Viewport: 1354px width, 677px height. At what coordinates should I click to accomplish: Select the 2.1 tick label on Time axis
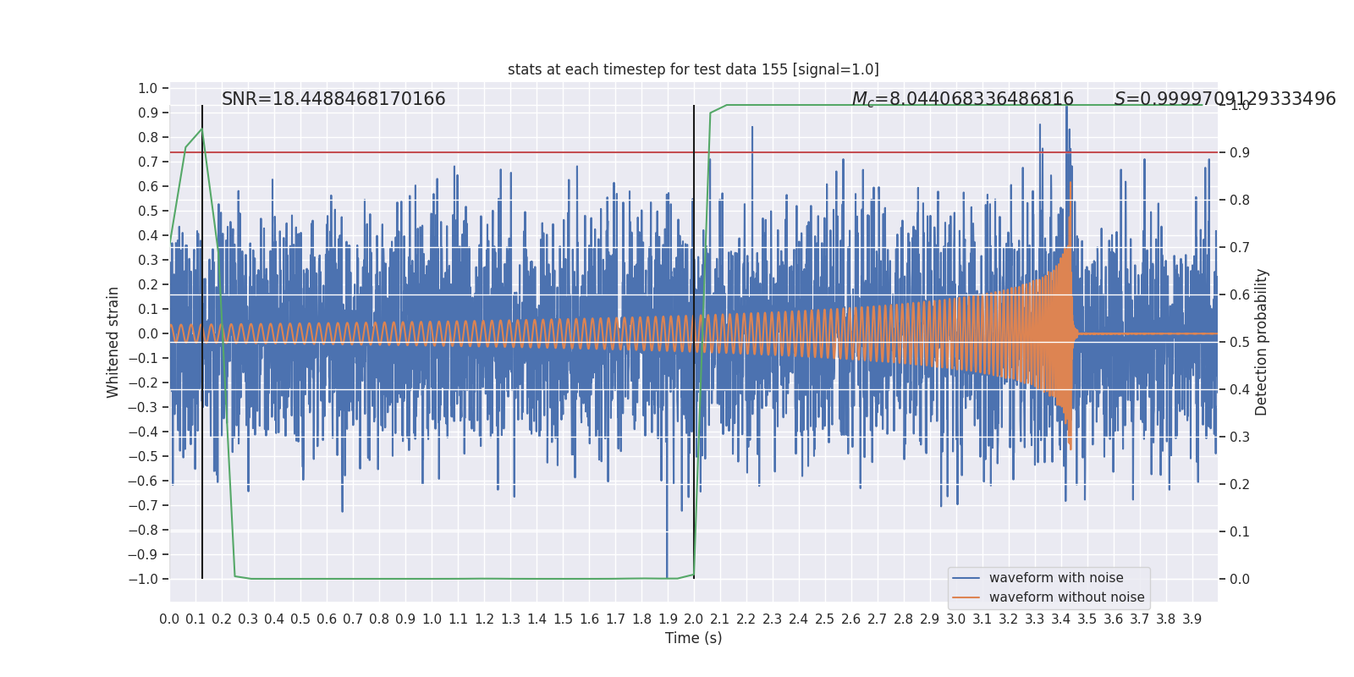coord(720,619)
